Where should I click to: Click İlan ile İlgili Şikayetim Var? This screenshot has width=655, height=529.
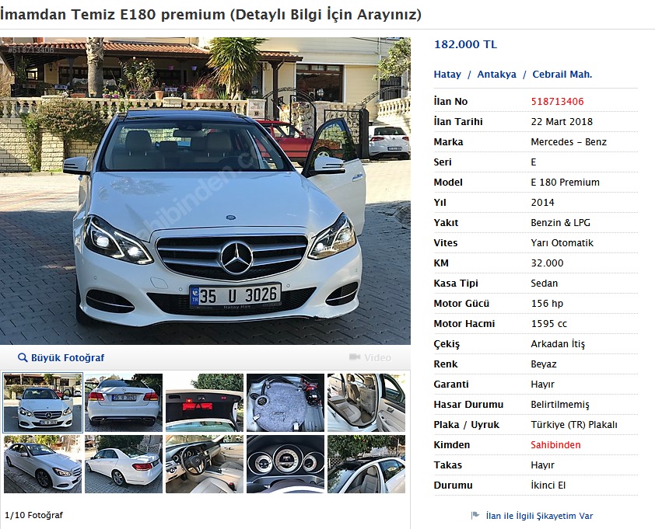click(539, 516)
